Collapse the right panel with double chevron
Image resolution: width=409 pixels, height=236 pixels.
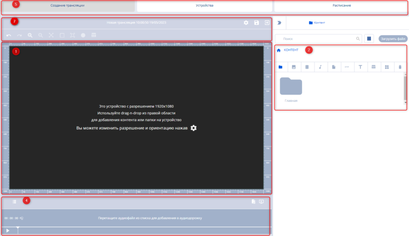tap(279, 23)
